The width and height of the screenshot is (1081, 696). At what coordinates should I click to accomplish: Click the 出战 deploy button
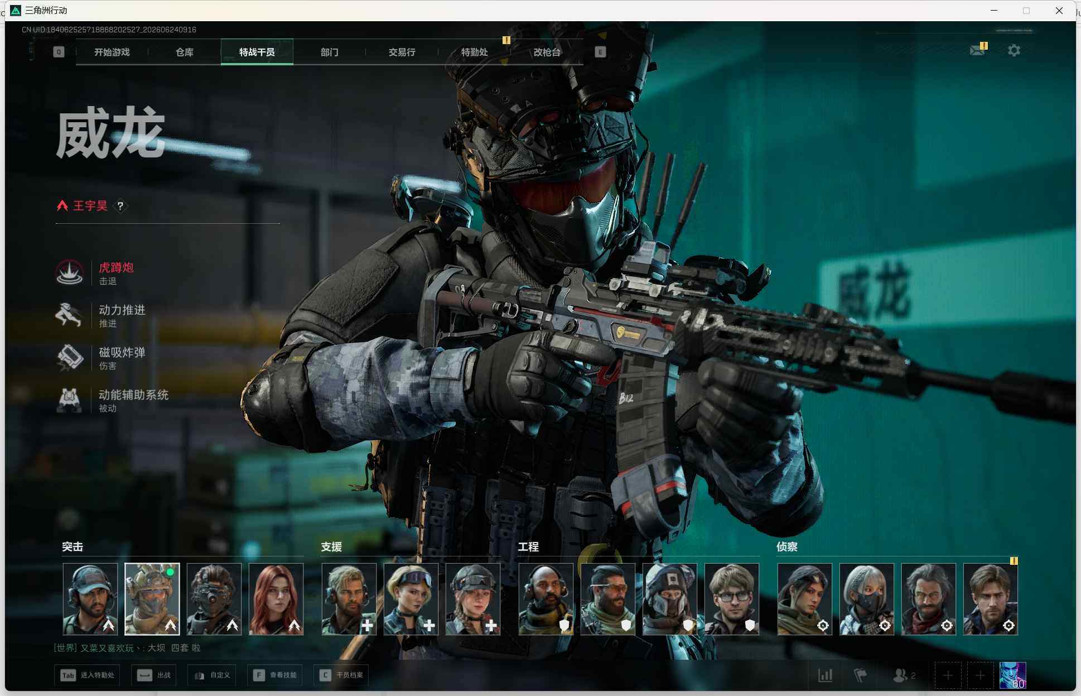pos(154,675)
